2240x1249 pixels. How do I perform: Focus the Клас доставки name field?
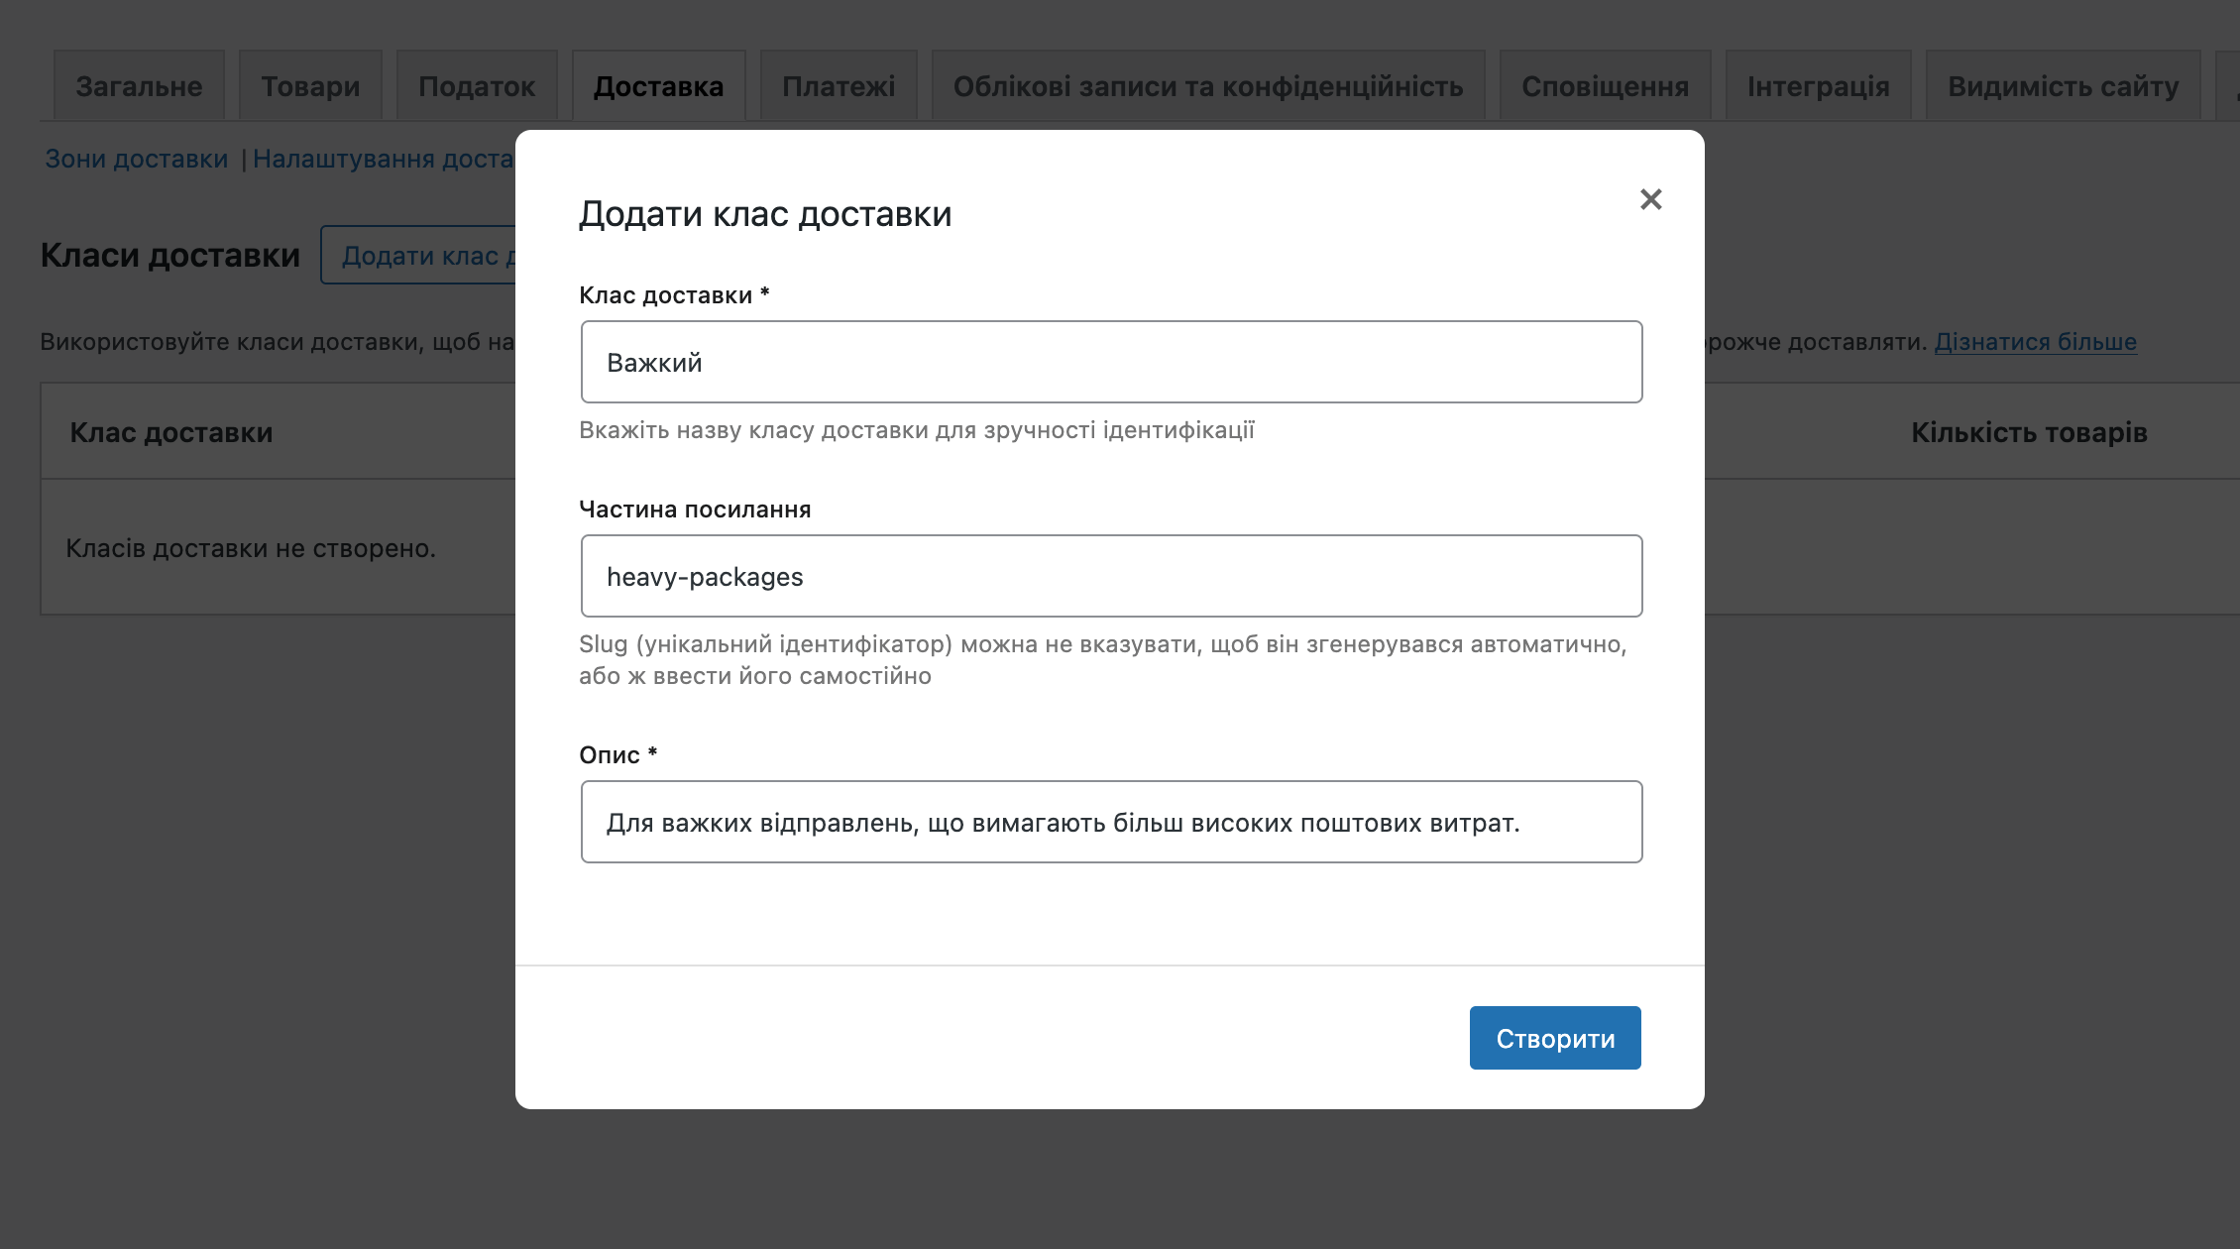(1111, 362)
